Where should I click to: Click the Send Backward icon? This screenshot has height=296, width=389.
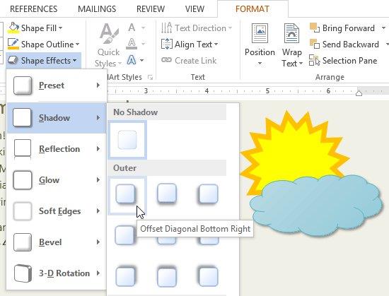315,44
